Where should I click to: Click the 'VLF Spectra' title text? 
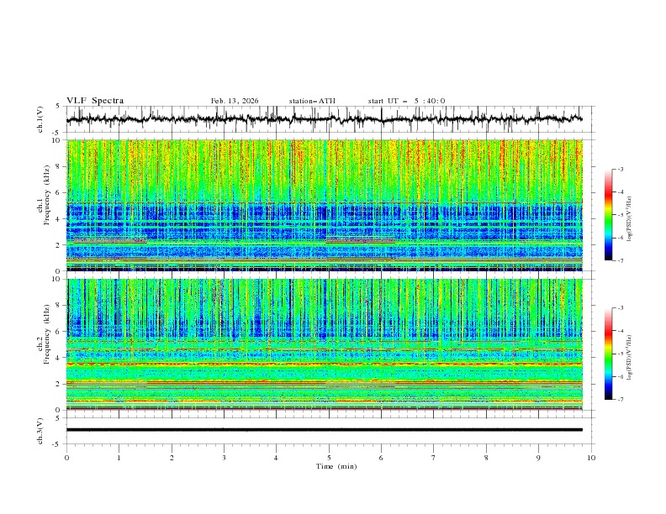[x=95, y=101]
